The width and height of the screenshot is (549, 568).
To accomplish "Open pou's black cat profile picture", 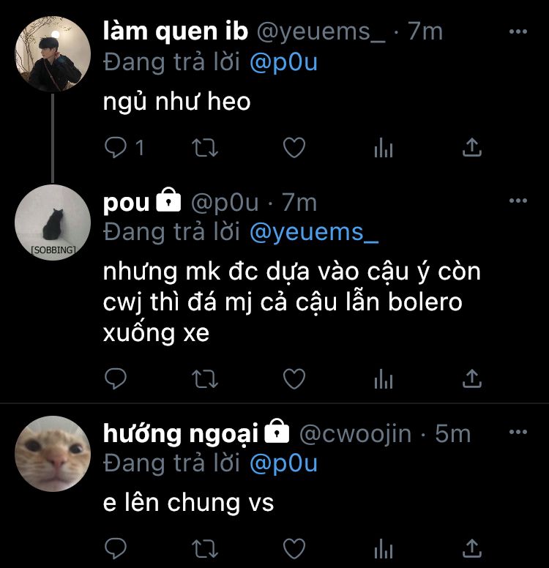I will (x=53, y=223).
